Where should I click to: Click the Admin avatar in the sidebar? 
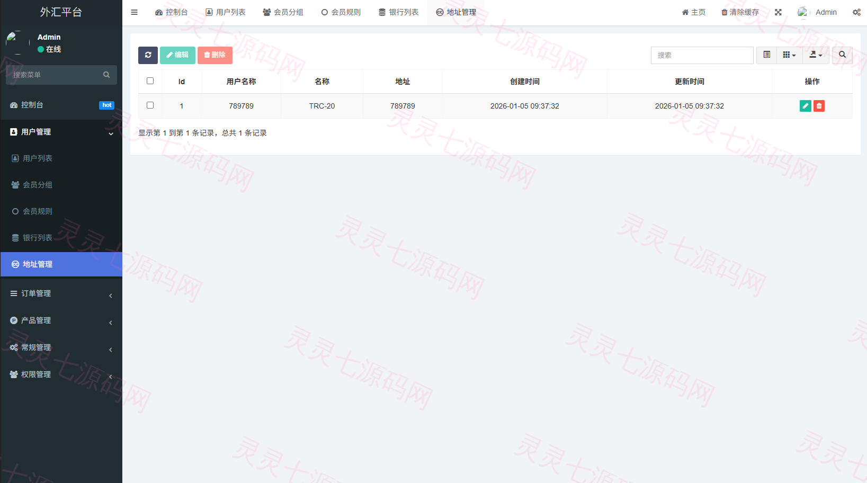[x=17, y=43]
